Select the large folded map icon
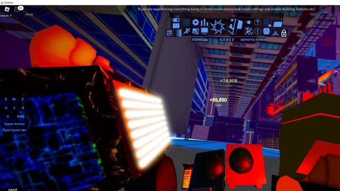340x191 pixels. click(x=235, y=27)
